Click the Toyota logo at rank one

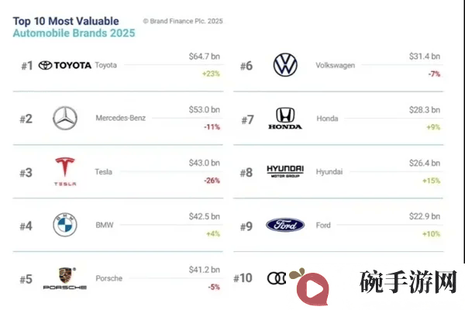[x=65, y=65]
